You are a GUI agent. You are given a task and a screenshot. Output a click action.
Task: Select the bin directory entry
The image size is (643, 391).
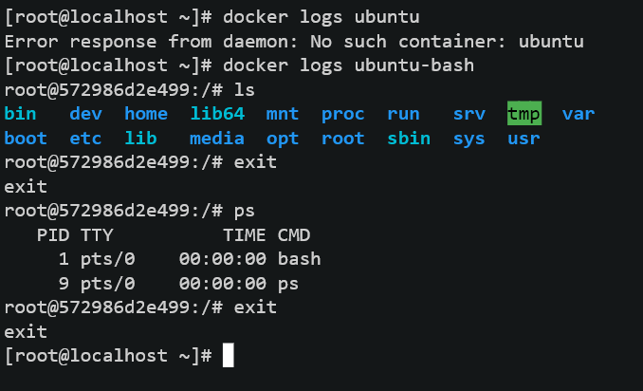coord(20,114)
